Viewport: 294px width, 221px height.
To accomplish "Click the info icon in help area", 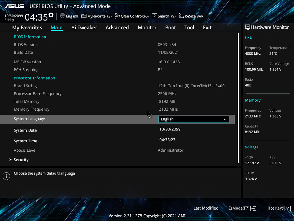I will (6, 176).
